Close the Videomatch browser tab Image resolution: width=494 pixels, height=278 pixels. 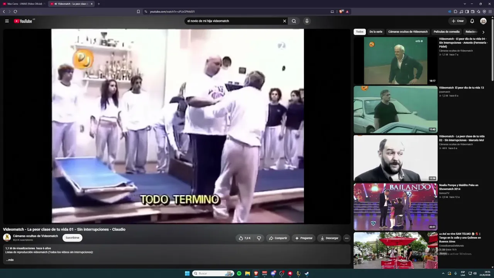click(91, 4)
